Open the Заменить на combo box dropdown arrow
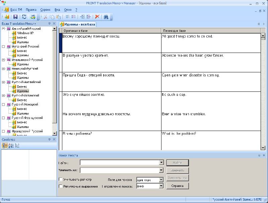Screen dimensions: 268x203 (x=161, y=170)
